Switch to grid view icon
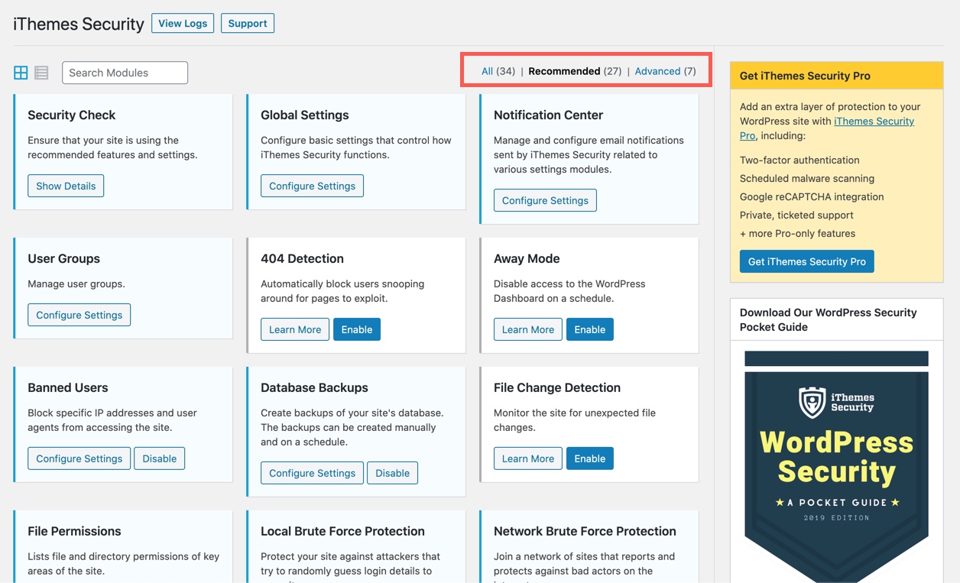Screen dimensions: 960x583 click(21, 73)
